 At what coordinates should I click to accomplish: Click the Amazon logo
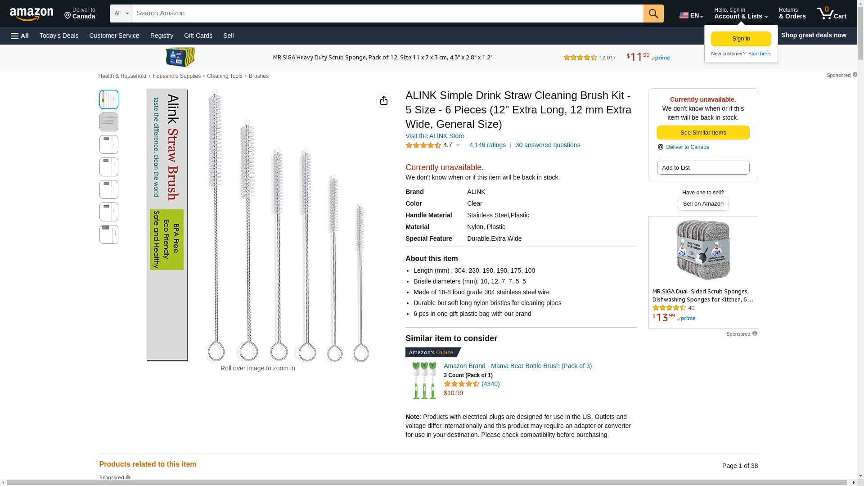tap(31, 14)
